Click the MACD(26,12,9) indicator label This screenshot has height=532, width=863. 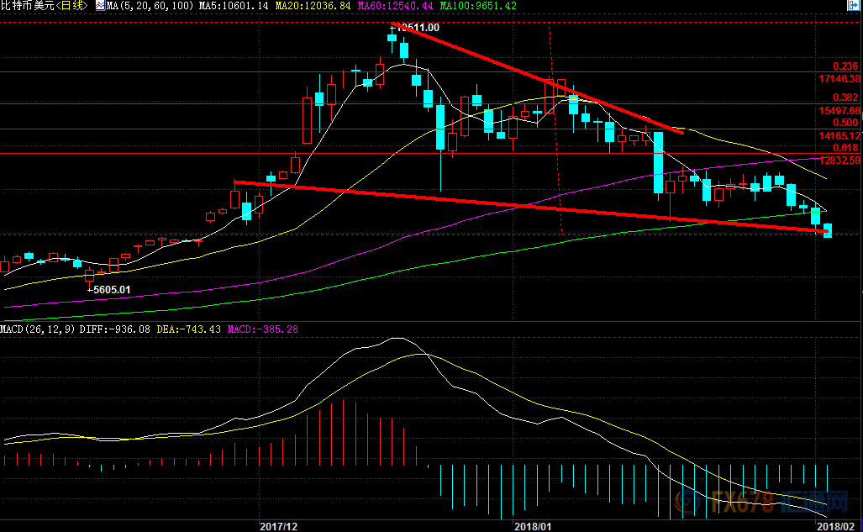[x=38, y=329]
